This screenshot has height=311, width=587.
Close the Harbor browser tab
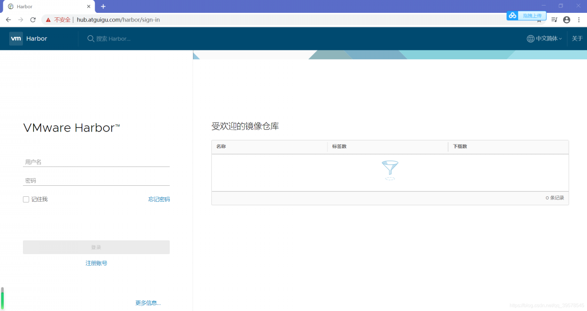pos(89,6)
